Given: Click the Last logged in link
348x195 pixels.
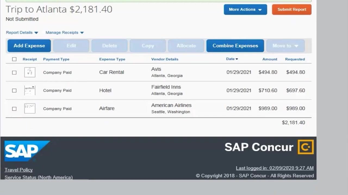Looking at the screenshot, I should [275, 168].
